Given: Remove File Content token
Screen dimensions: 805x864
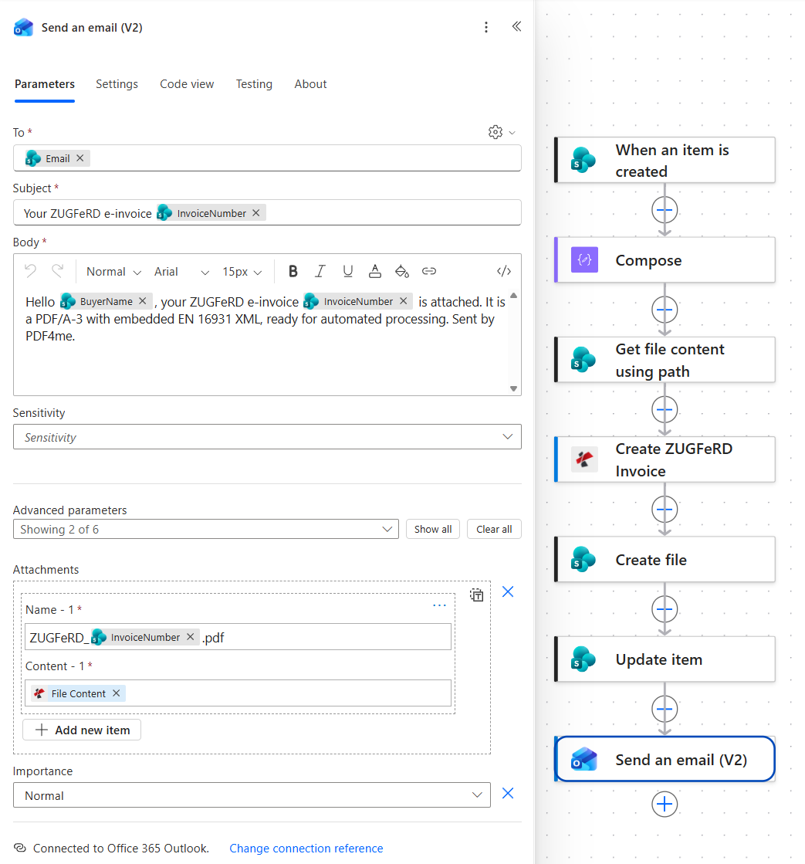Looking at the screenshot, I should (117, 693).
